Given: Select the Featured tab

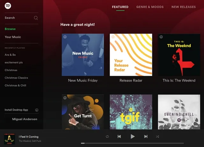Looking at the screenshot, I should point(120,7).
